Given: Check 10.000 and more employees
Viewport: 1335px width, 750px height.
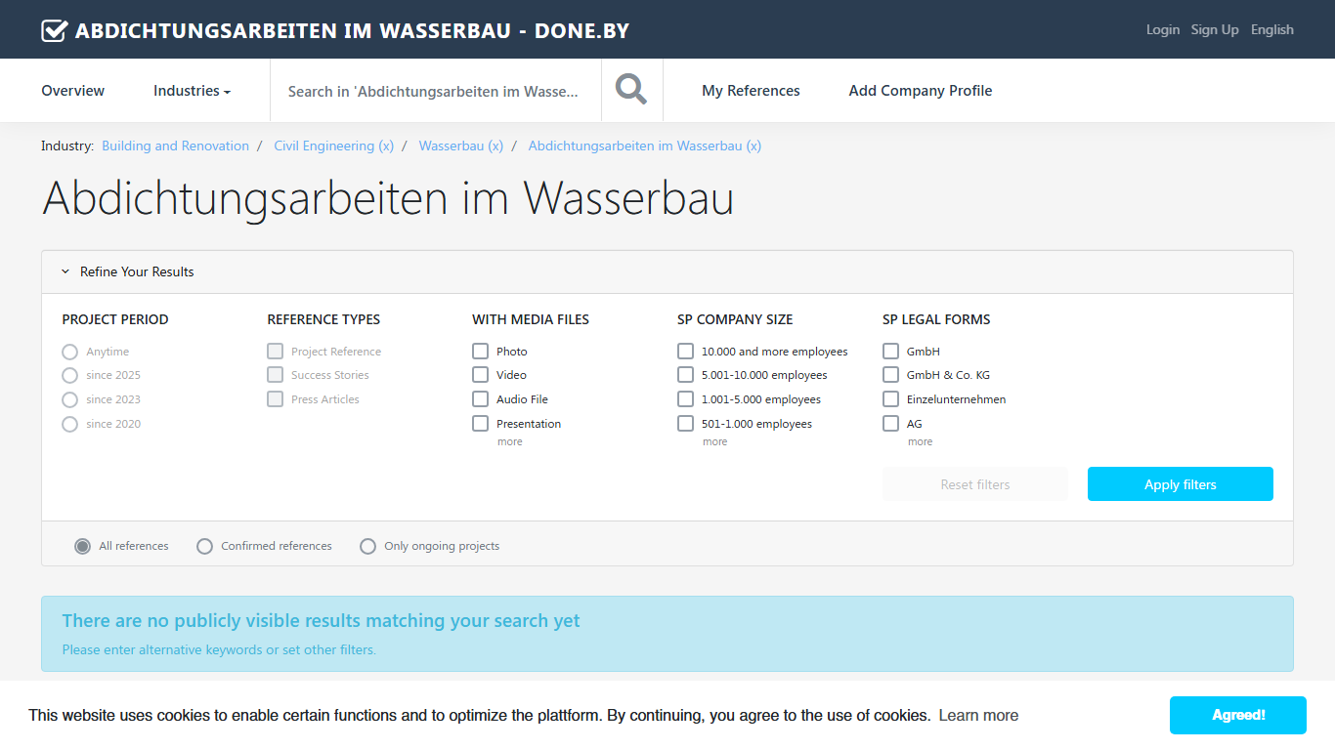Looking at the screenshot, I should click(686, 351).
